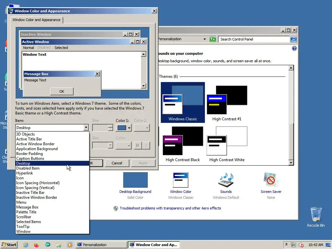Click the Cancel button in appearance dialog
Image resolution: width=332 pixels, height=249 pixels.
[x=117, y=163]
